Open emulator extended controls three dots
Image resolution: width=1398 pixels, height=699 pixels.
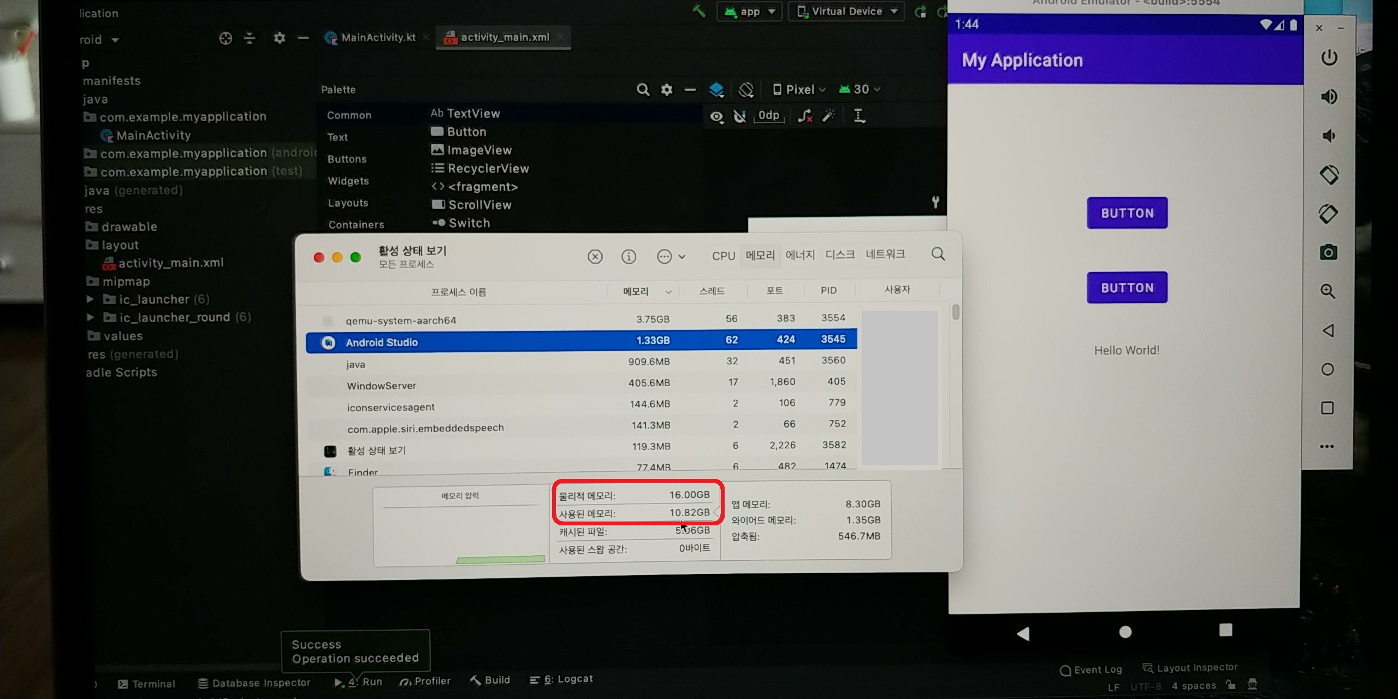point(1327,446)
